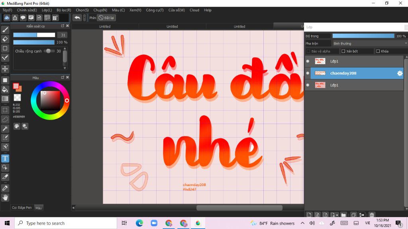
Task: Click the Chiều rộng cạnh slider
Action: [49, 51]
